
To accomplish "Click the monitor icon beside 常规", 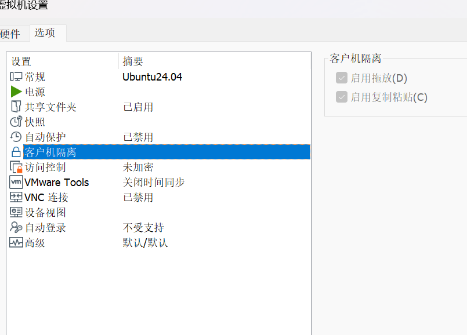I will pyautogui.click(x=16, y=77).
